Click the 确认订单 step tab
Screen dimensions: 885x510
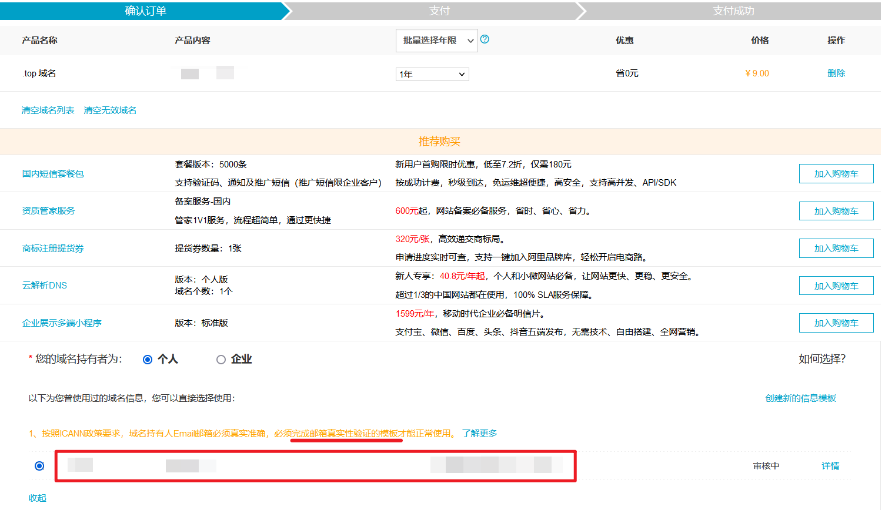click(x=145, y=11)
